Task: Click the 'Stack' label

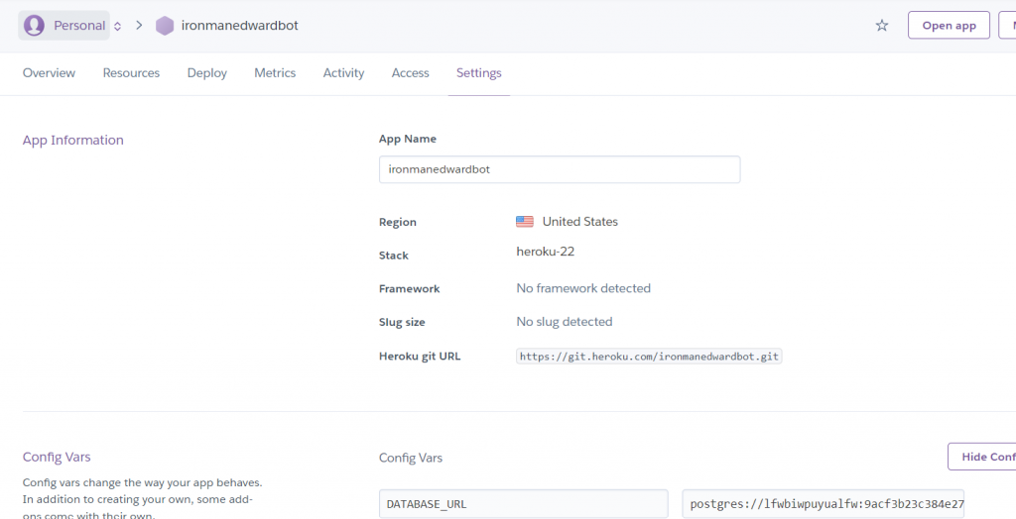Action: pyautogui.click(x=393, y=256)
